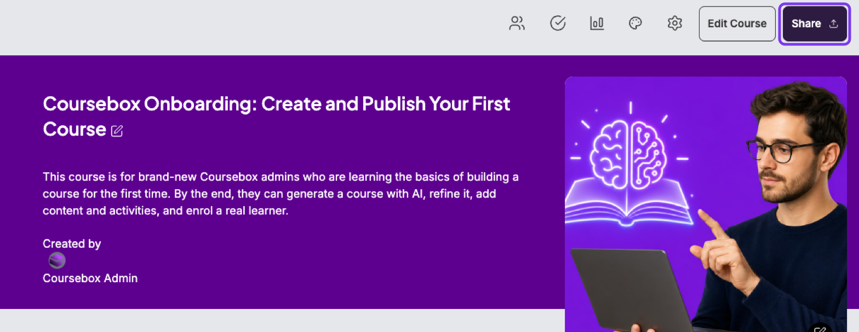
Task: Click the Edit Course button
Action: (x=737, y=24)
